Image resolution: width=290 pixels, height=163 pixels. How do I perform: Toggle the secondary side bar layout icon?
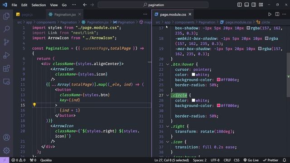(x=254, y=5)
